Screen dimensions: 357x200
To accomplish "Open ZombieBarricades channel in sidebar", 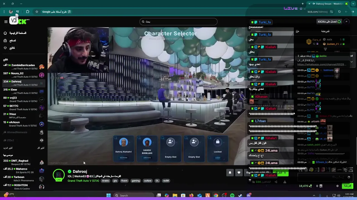I will click(24, 67).
